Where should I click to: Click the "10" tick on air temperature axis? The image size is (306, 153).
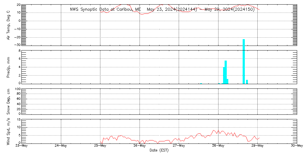click(19, 13)
